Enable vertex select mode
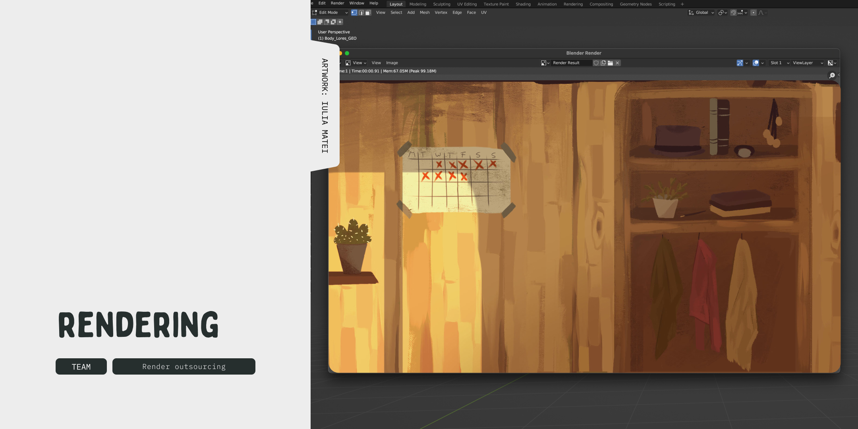Viewport: 858px width, 429px height. 354,13
